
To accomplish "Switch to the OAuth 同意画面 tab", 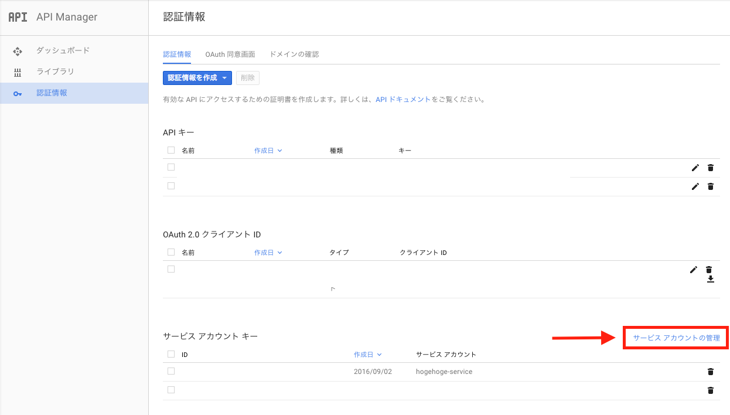I will point(230,53).
